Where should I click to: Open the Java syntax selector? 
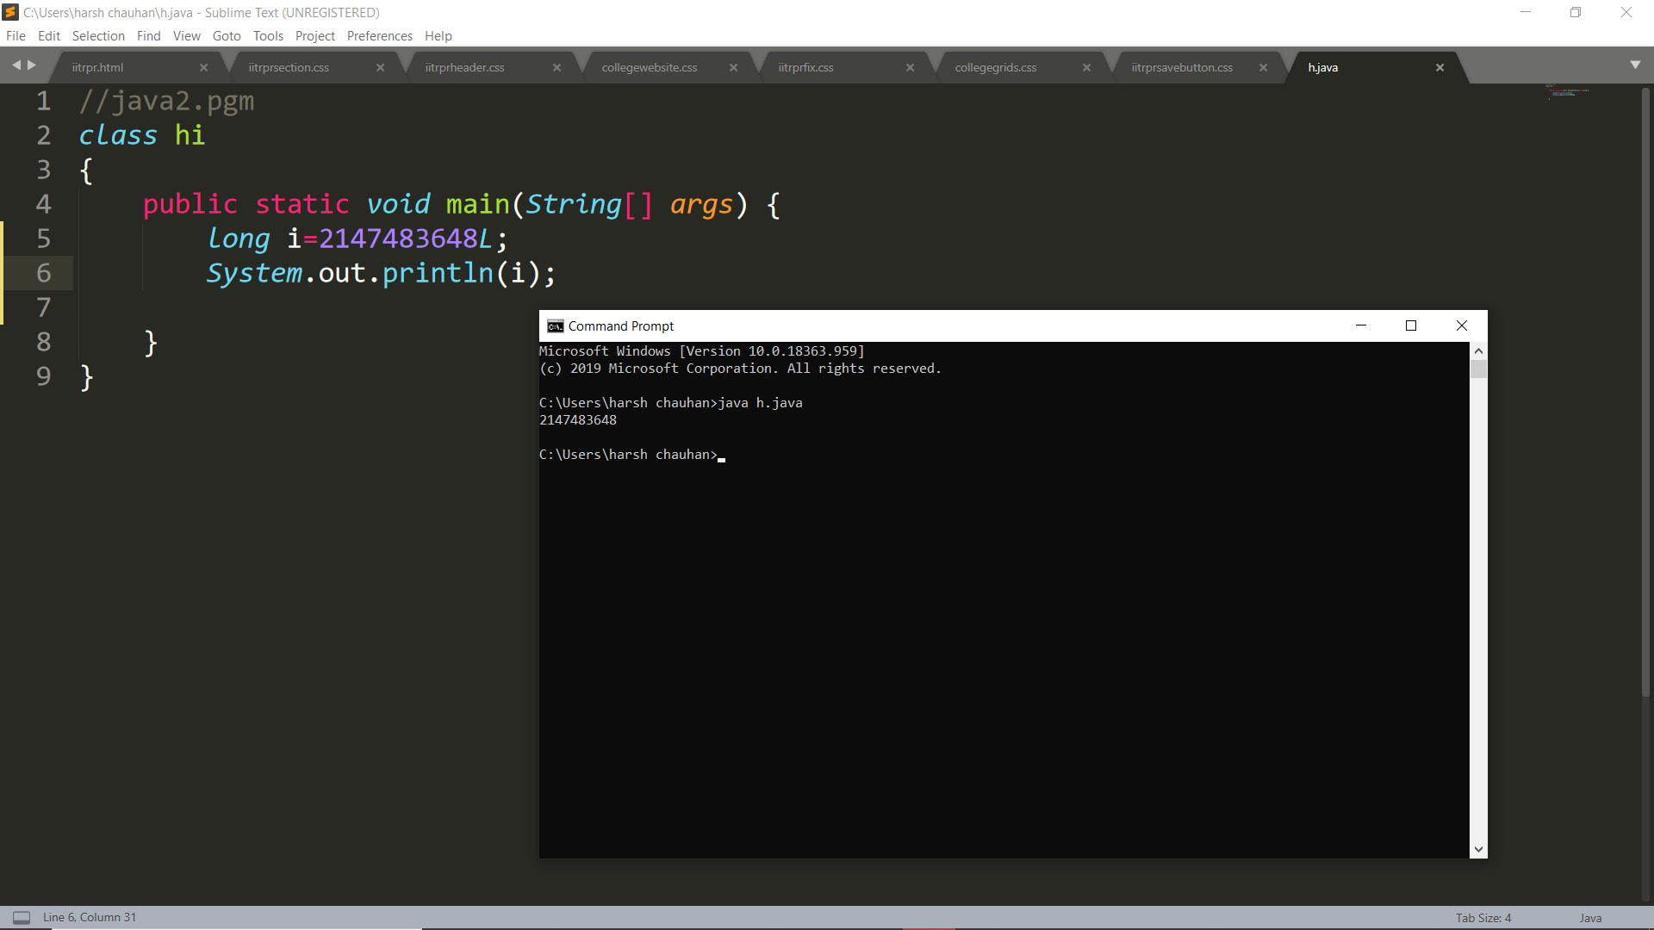click(x=1590, y=918)
